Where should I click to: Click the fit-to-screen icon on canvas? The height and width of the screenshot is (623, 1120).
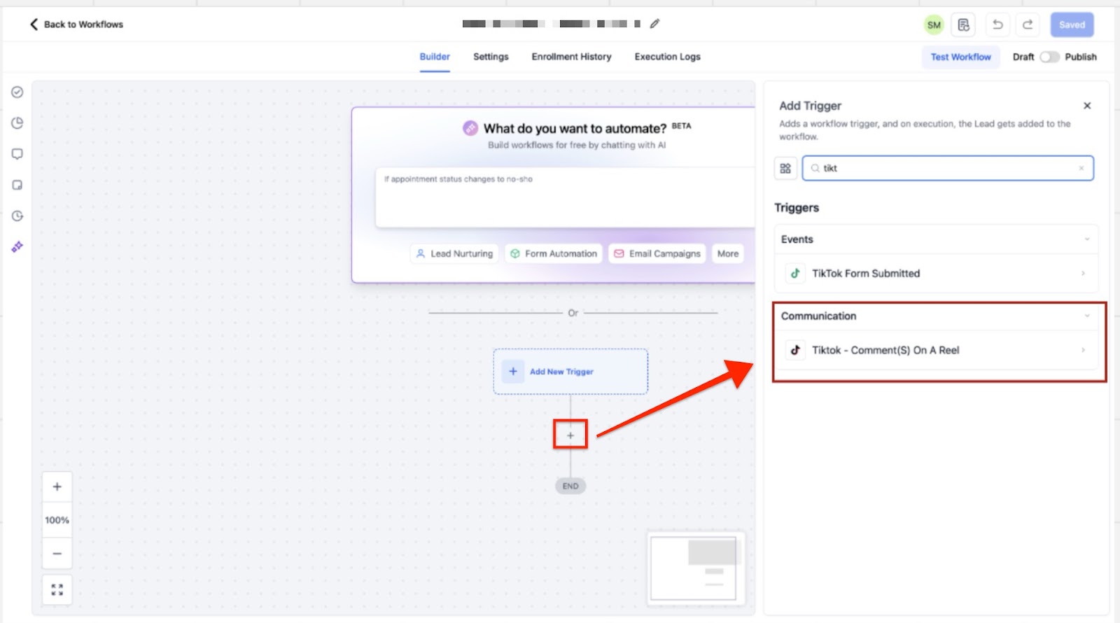pyautogui.click(x=57, y=589)
